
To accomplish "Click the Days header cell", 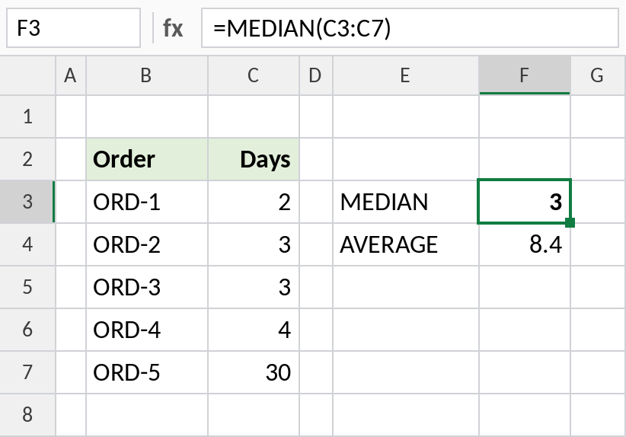I will 254,159.
